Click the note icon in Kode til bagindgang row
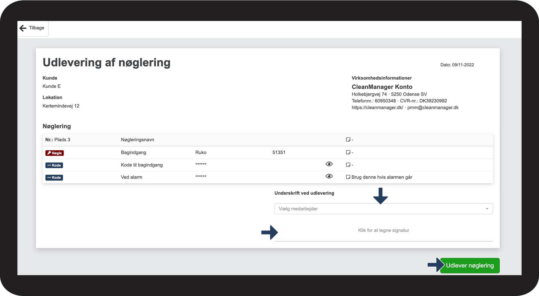The width and height of the screenshot is (539, 296). 348,165
